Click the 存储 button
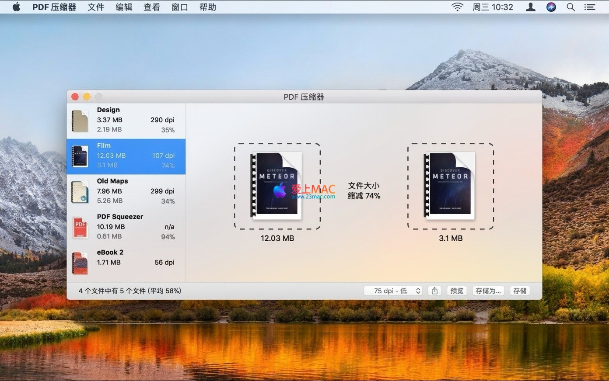609x381 pixels. pos(520,291)
